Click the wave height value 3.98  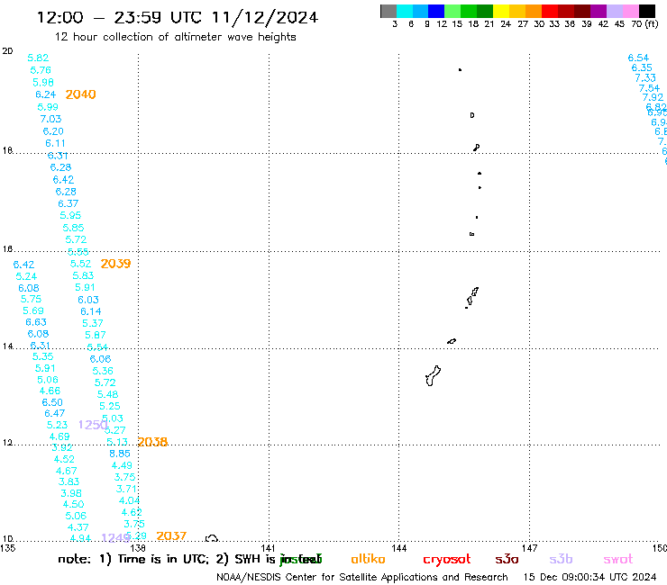point(71,494)
